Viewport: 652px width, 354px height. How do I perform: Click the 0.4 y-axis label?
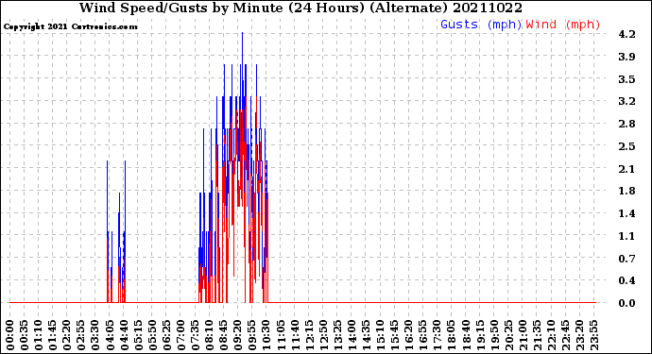[x=626, y=281]
